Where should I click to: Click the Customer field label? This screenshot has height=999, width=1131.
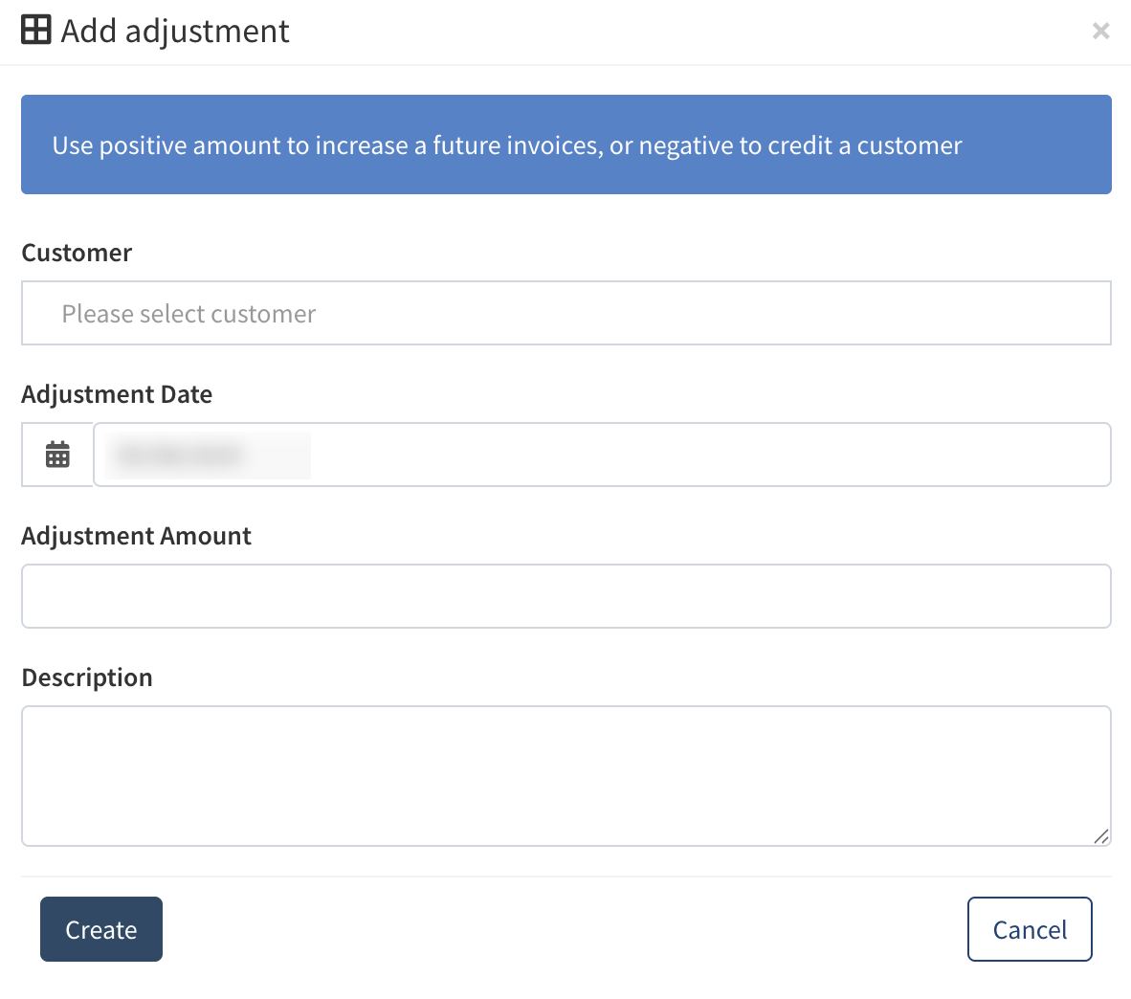point(77,253)
